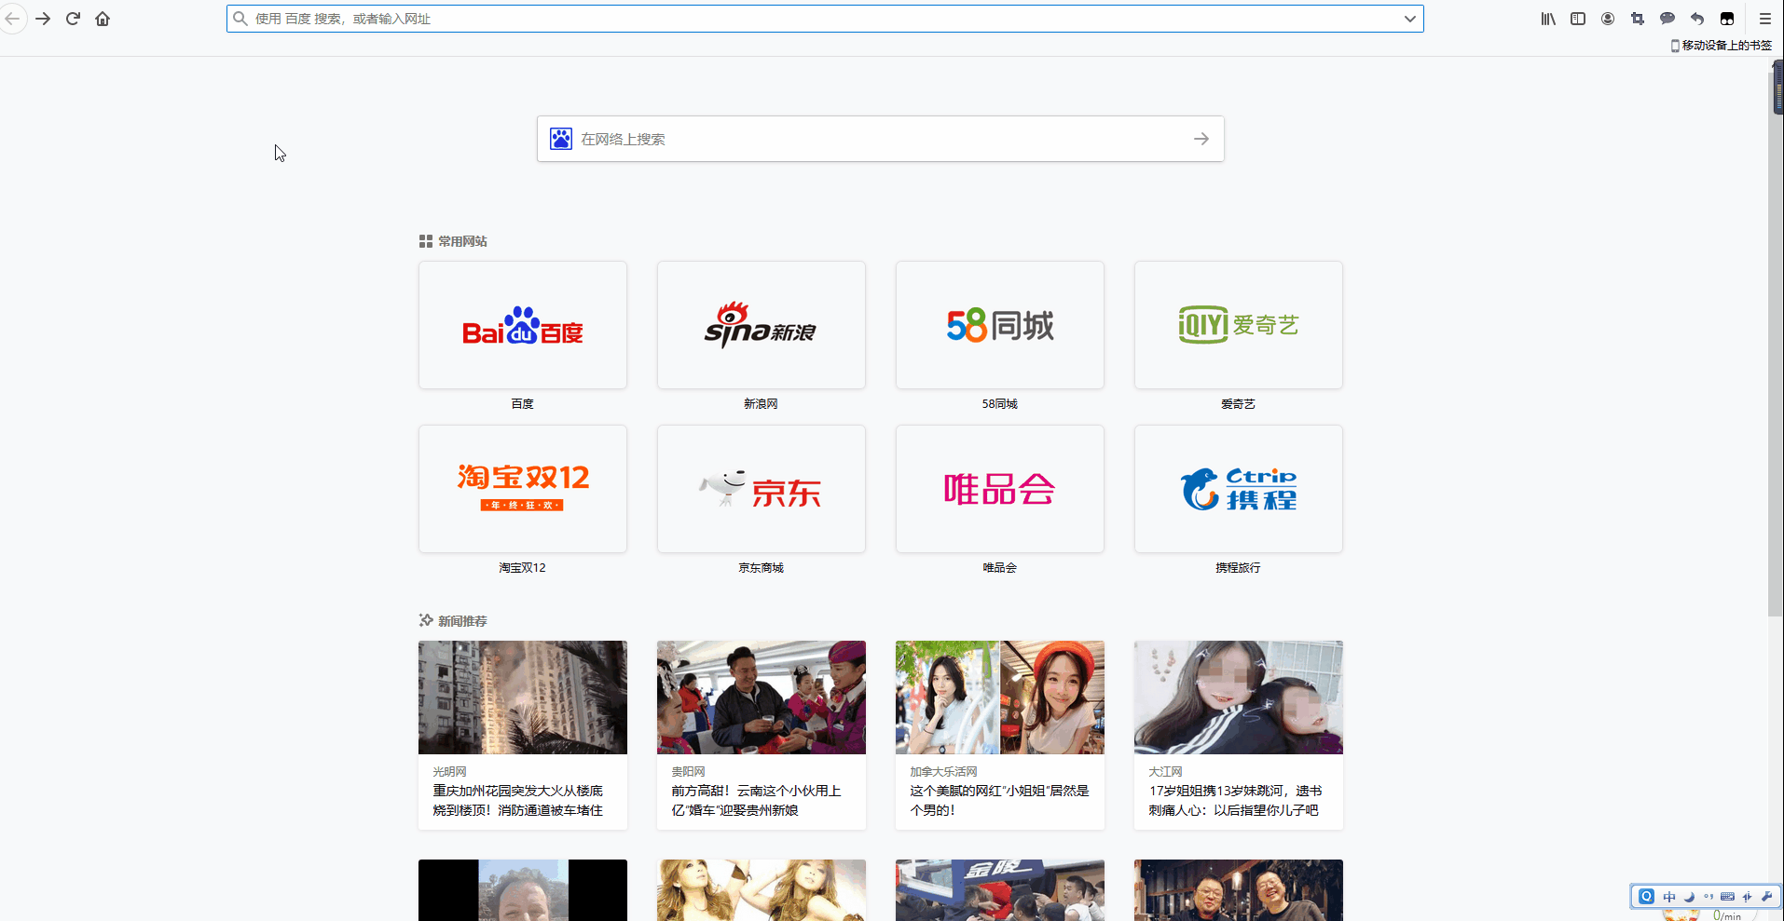Read the 前方高甜 Yunnan groom news headline
This screenshot has height=921, width=1784.
(x=757, y=801)
